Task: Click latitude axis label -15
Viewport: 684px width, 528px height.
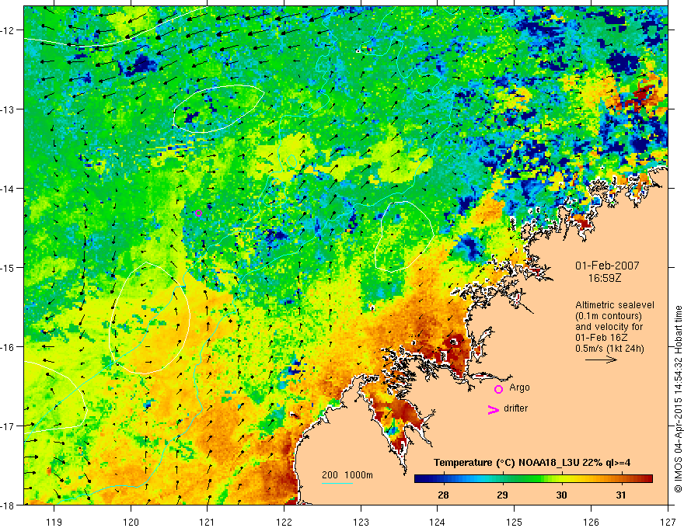Action: pos(9,268)
